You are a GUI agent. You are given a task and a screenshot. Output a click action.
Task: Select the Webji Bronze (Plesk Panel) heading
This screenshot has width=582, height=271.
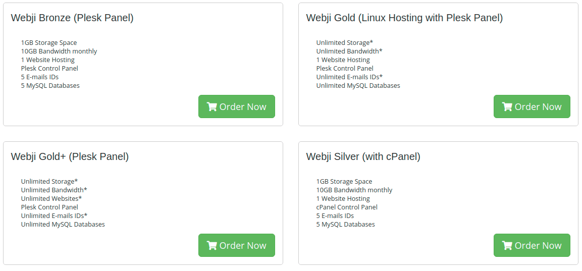72,18
